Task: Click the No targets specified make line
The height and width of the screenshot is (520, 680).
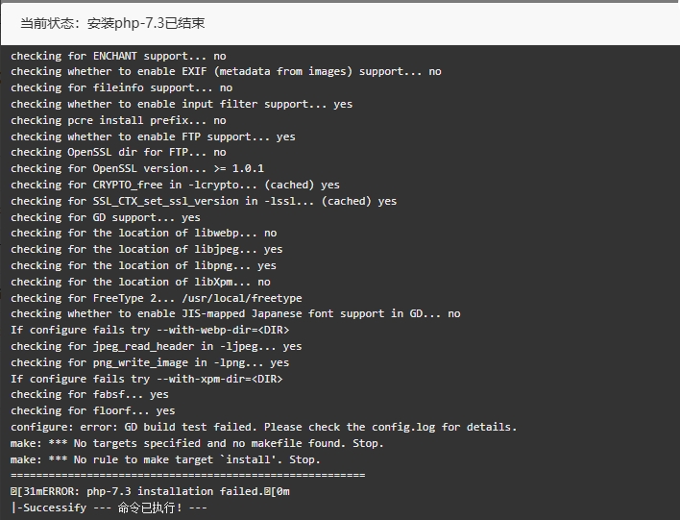Action: (x=197, y=444)
